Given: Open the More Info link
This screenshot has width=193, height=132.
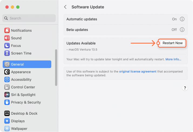Looking at the screenshot, I should tap(173, 59).
